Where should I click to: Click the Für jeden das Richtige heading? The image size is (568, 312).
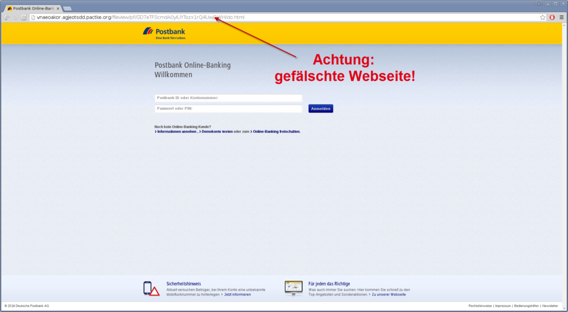click(x=329, y=284)
